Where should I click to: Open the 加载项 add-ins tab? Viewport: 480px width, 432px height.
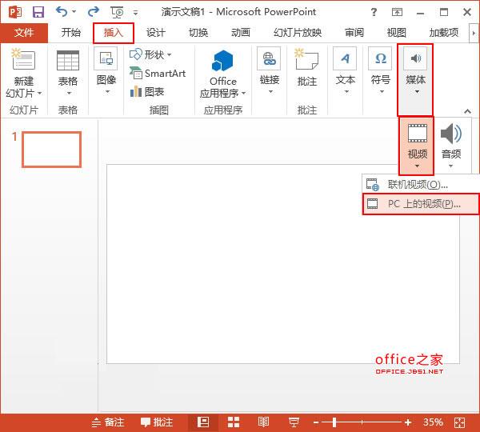(x=444, y=33)
